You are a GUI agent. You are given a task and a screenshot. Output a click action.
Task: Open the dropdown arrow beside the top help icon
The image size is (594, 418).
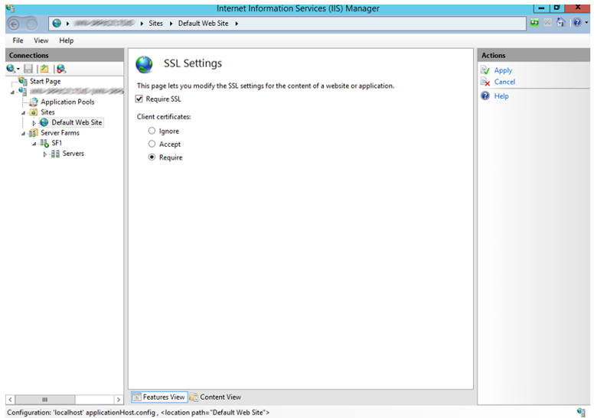pyautogui.click(x=586, y=23)
